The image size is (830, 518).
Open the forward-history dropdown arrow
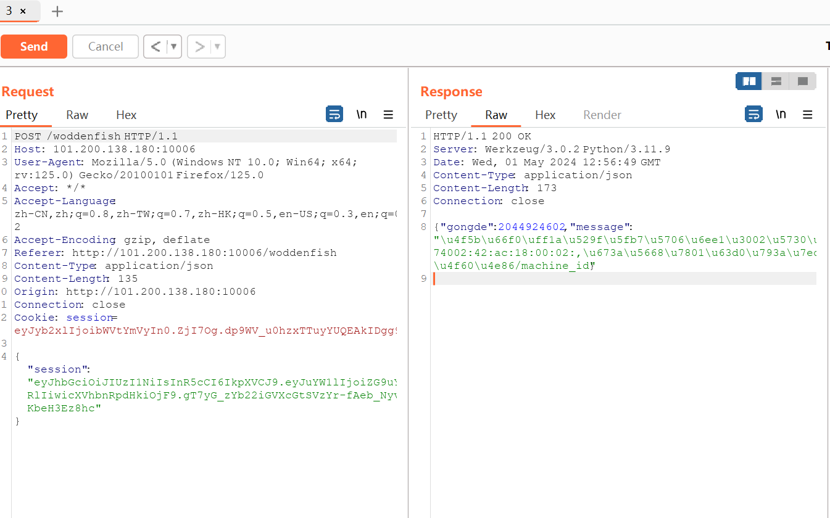click(218, 46)
